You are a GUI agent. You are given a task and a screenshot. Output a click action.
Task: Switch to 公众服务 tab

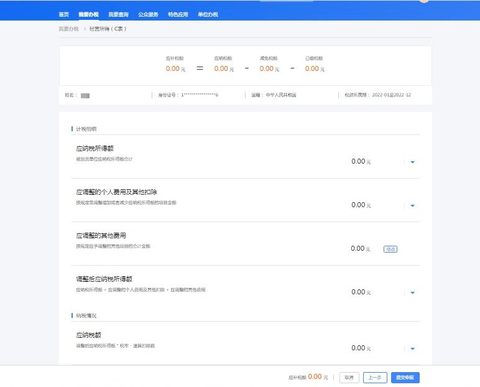[x=148, y=14]
